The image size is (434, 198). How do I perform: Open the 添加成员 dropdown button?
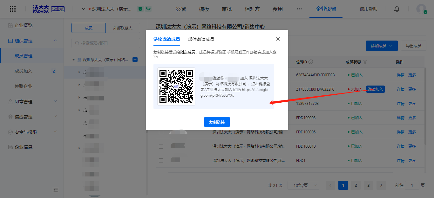[x=382, y=46]
